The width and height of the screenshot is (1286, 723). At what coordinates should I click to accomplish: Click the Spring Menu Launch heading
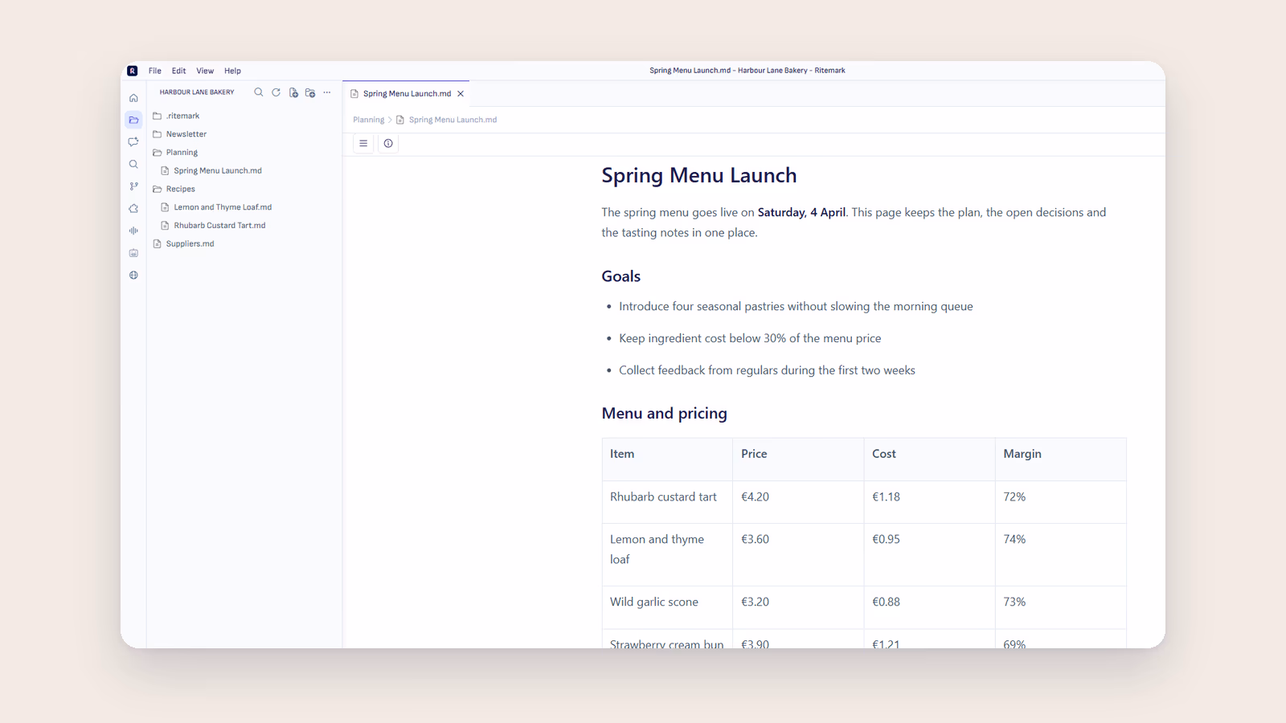click(x=698, y=175)
